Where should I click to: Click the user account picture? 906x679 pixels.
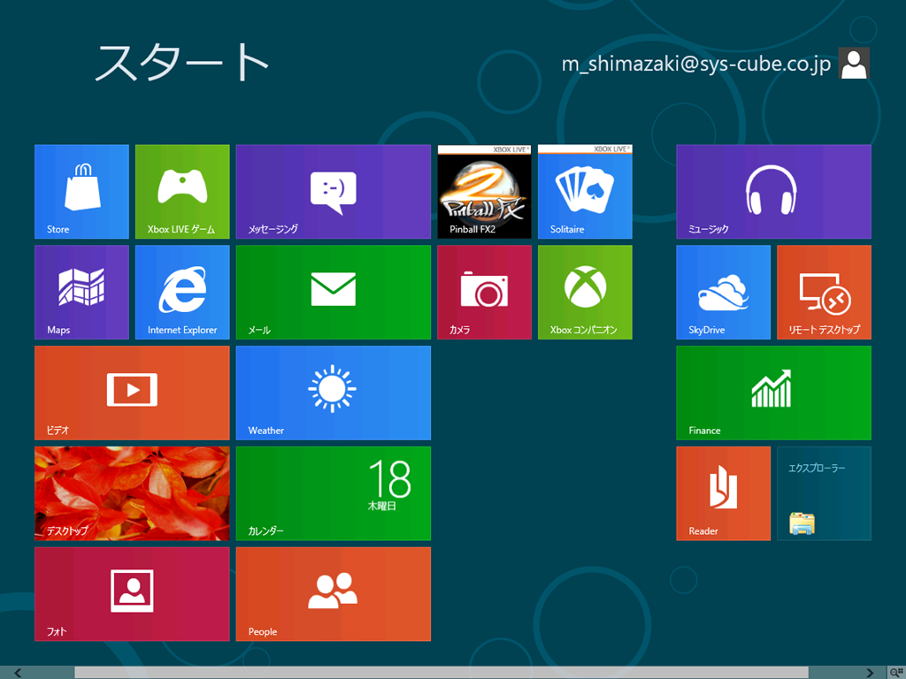854,63
